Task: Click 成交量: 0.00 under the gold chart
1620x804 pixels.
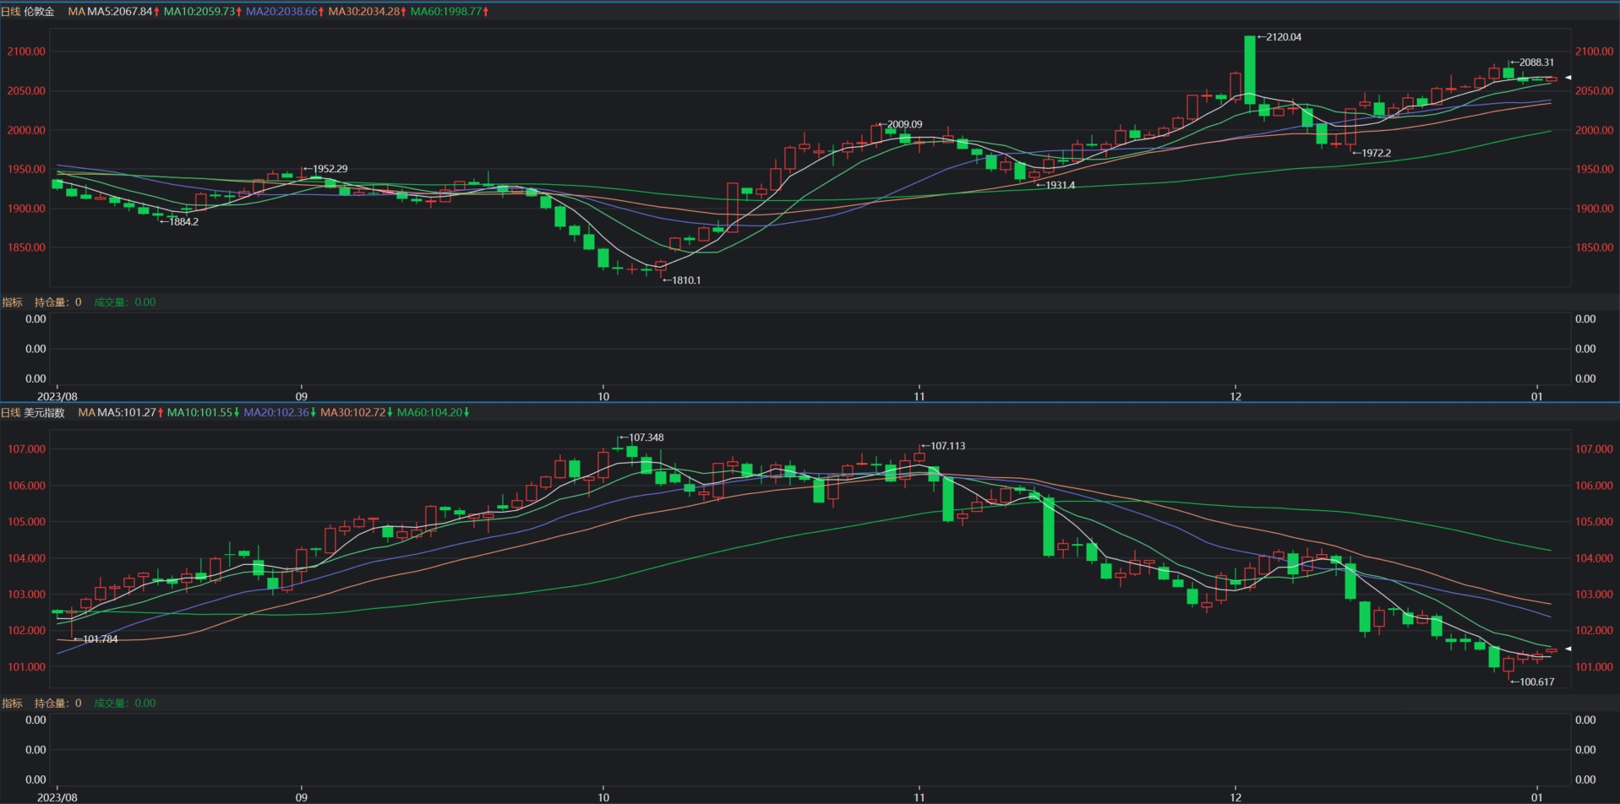Action: click(124, 302)
